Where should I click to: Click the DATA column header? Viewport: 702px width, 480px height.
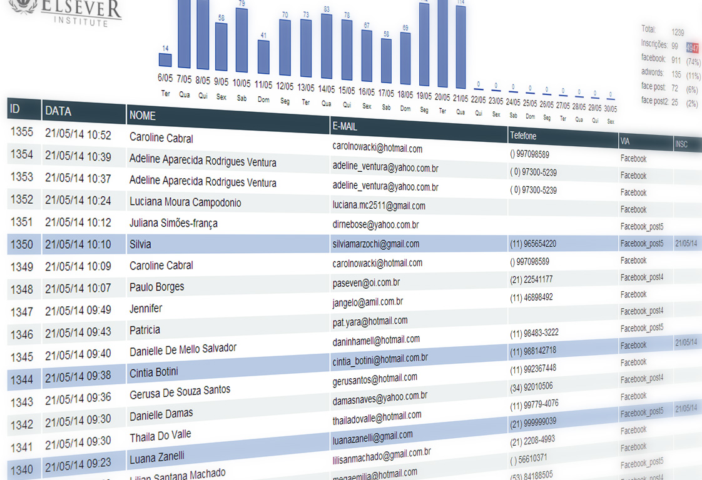pos(58,112)
